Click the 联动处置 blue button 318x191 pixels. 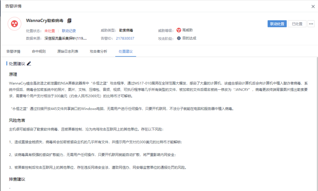tap(277, 24)
